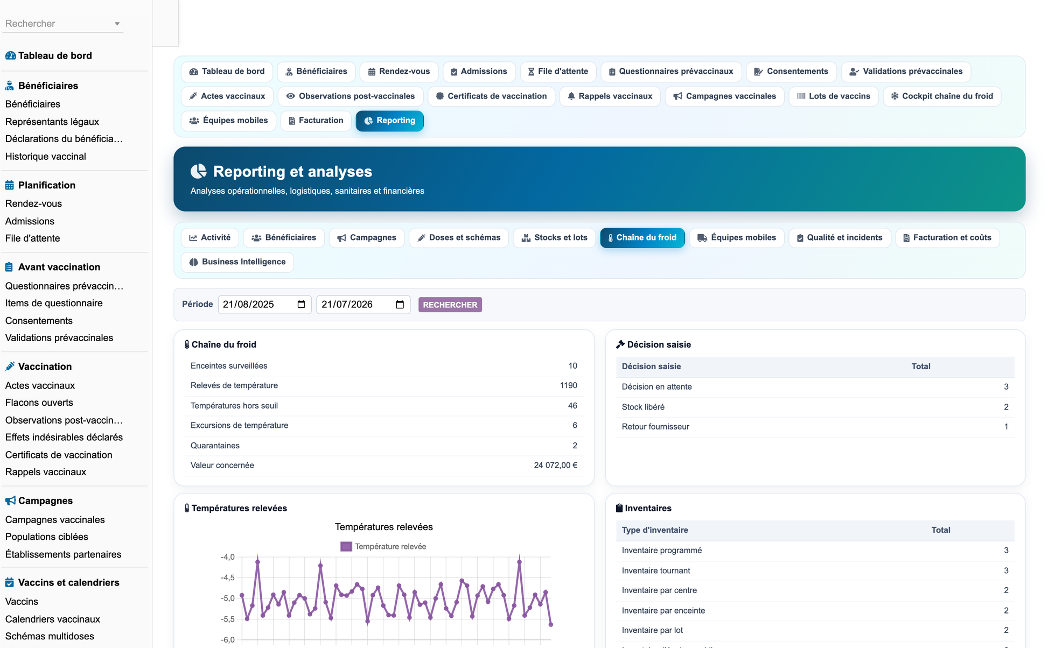The height and width of the screenshot is (648, 1048).
Task: Open Historique vaccinal in sidebar
Action: (x=46, y=157)
